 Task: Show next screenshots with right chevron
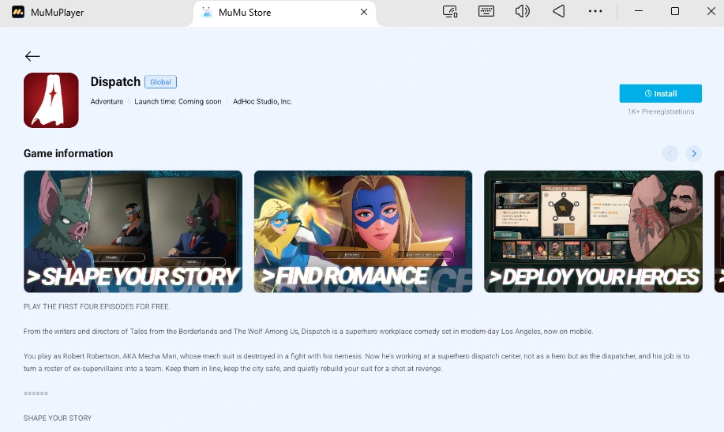[693, 153]
